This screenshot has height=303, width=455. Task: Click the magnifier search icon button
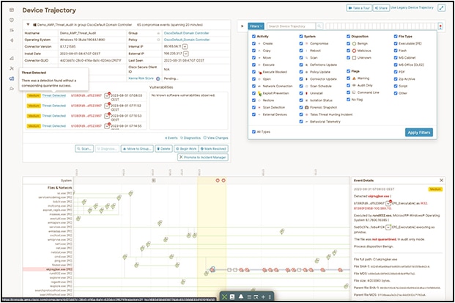click(319, 26)
